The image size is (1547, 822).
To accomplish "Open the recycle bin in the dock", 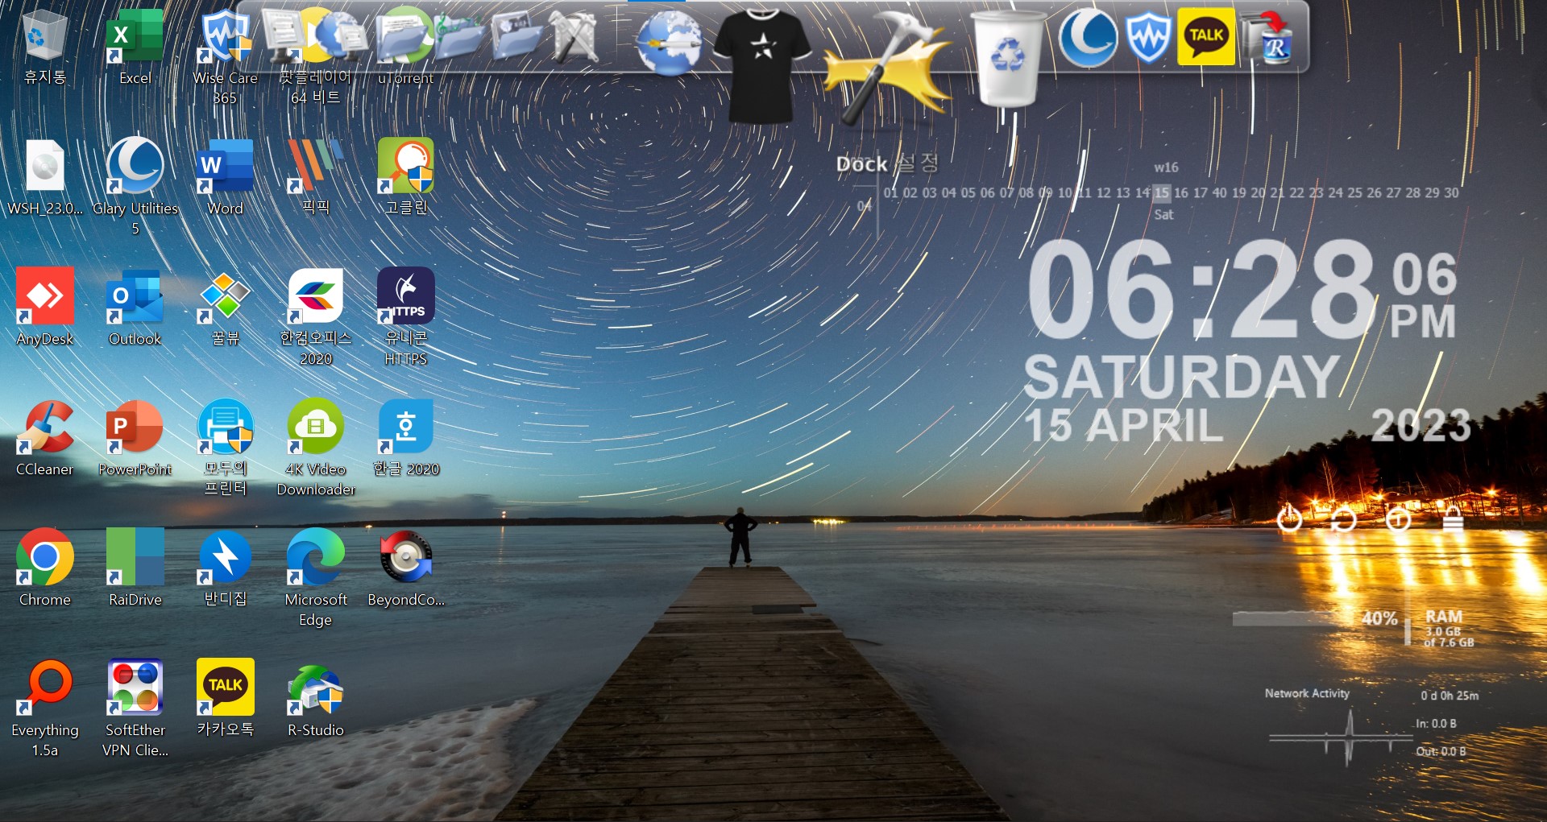I will (1008, 58).
